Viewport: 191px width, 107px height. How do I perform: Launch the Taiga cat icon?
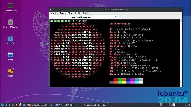(x=11, y=72)
